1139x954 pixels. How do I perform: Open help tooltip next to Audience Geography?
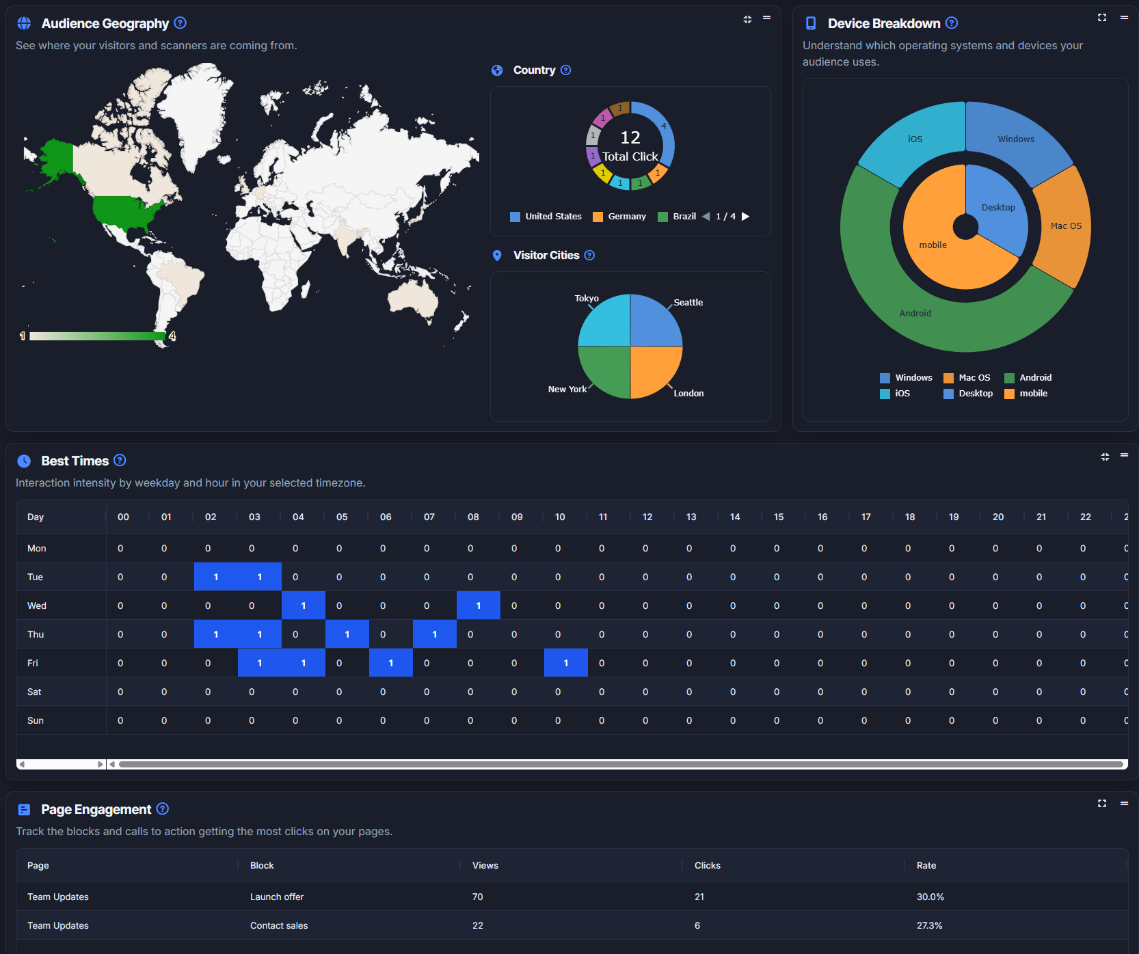click(180, 23)
